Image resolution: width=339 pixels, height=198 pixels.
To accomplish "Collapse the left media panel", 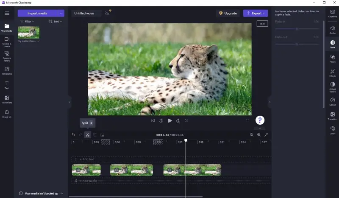I will pos(69,102).
